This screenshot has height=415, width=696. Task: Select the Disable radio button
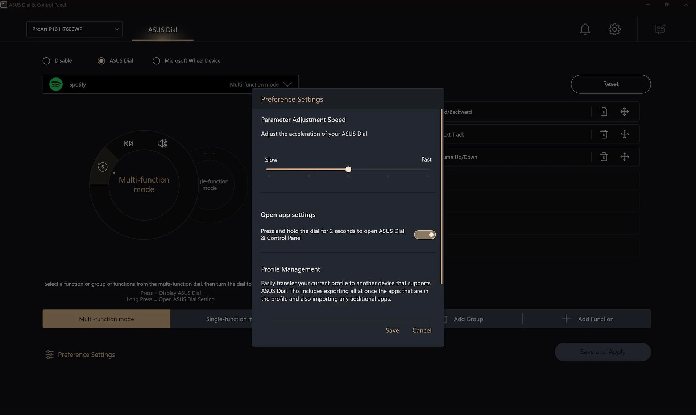(x=46, y=61)
